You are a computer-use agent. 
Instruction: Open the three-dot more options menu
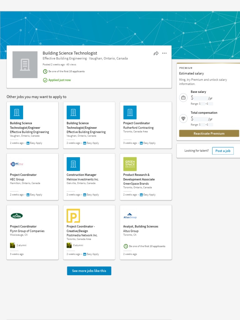click(164, 53)
